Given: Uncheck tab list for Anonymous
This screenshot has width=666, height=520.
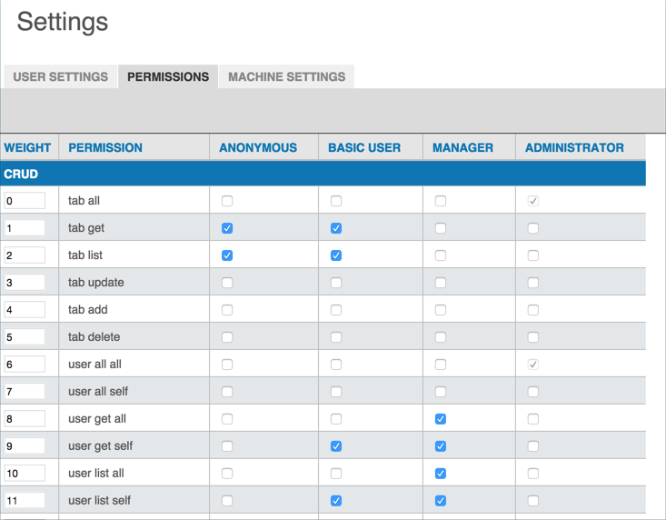Looking at the screenshot, I should (227, 255).
